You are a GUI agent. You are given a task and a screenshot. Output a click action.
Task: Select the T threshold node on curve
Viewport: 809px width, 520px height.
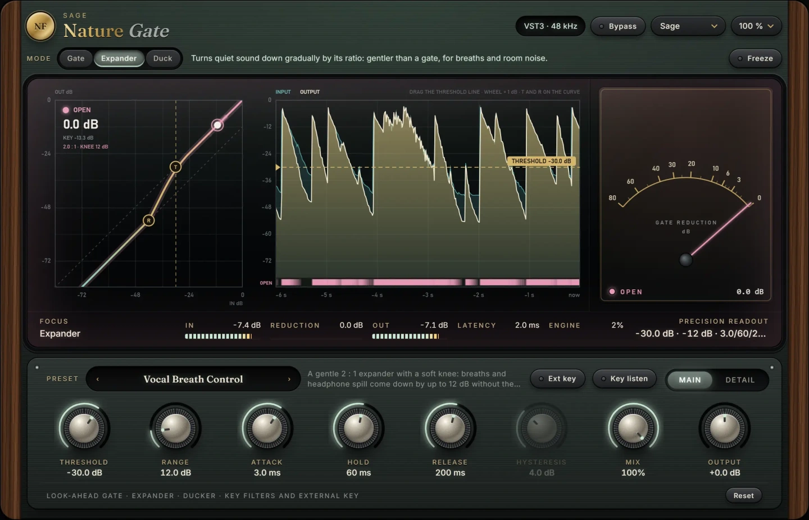click(x=176, y=167)
